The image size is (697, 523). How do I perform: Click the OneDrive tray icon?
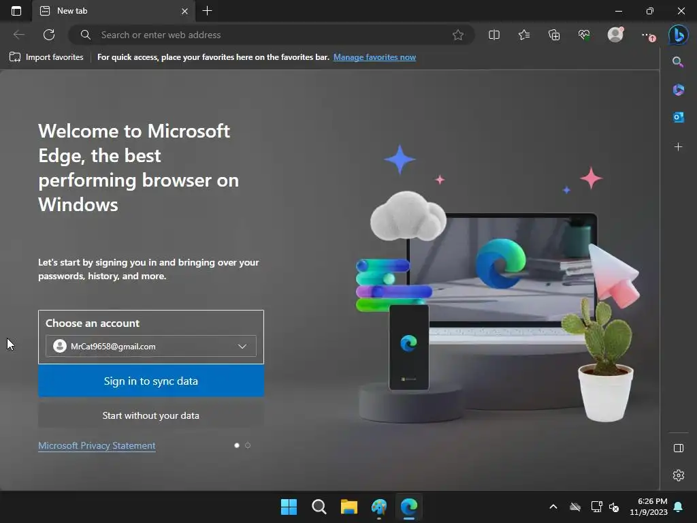tap(575, 507)
